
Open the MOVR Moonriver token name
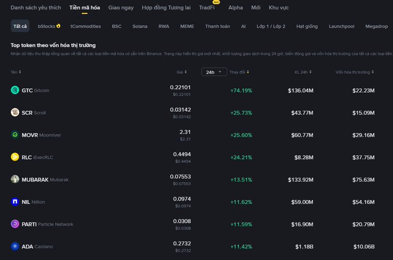pyautogui.click(x=42, y=135)
